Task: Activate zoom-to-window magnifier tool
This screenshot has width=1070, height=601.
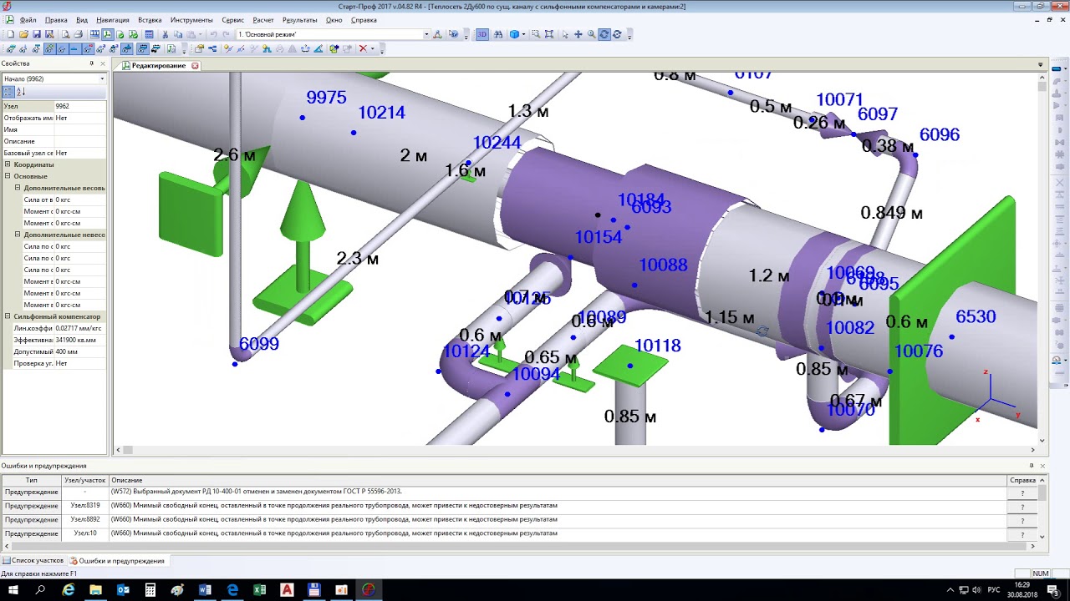Action: coord(536,34)
